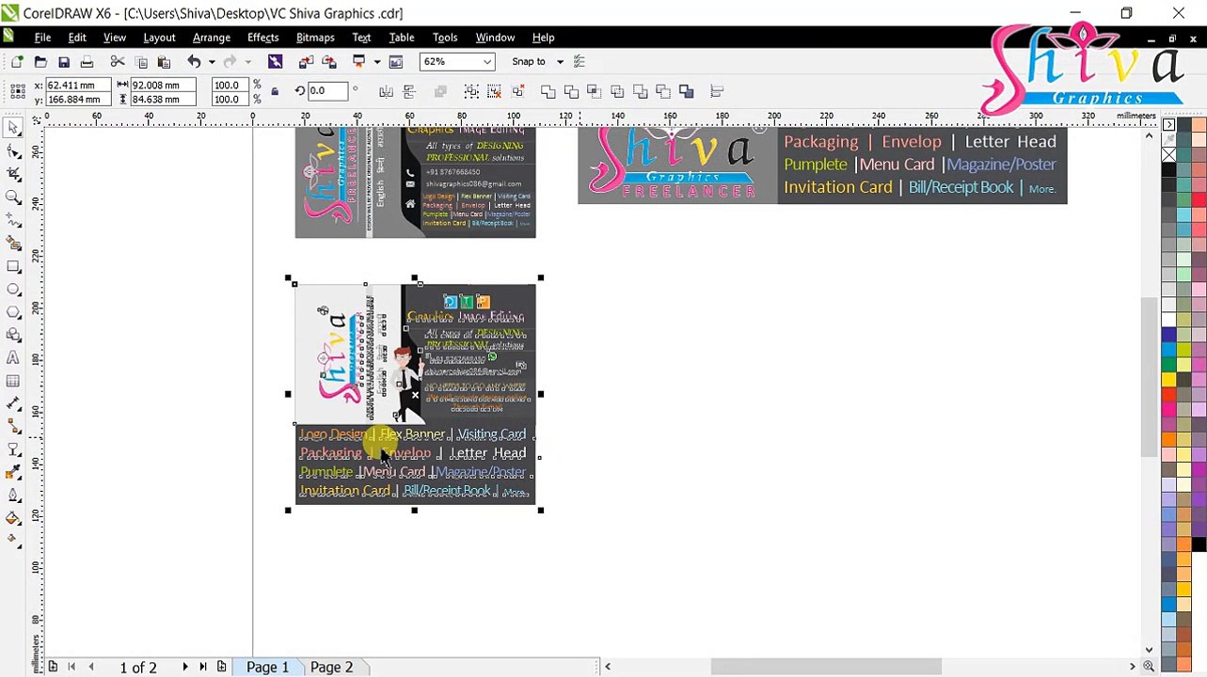Select the Pick tool in the toolbox
The width and height of the screenshot is (1207, 677).
tap(13, 128)
